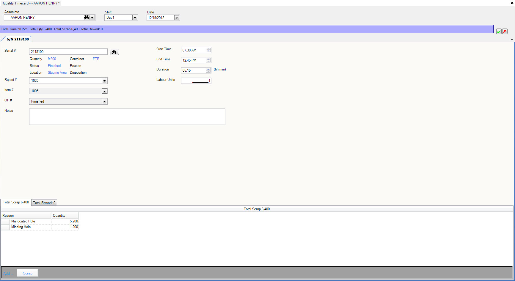Click the Container value FTR
The height and width of the screenshot is (281, 515).
pos(96,59)
